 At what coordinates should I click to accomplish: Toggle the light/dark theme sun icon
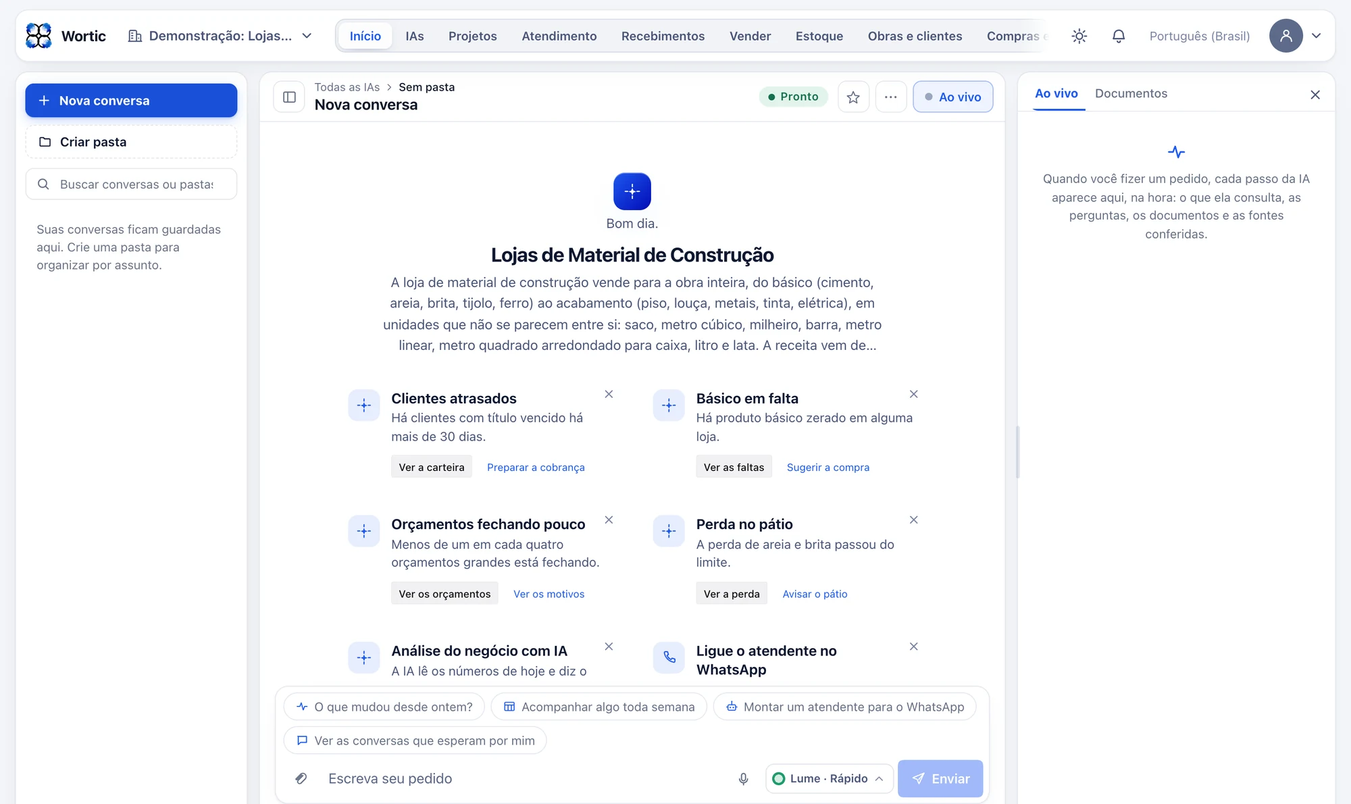[1079, 36]
